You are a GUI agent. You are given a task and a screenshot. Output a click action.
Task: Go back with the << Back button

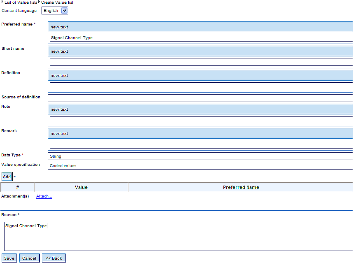pos(54,258)
